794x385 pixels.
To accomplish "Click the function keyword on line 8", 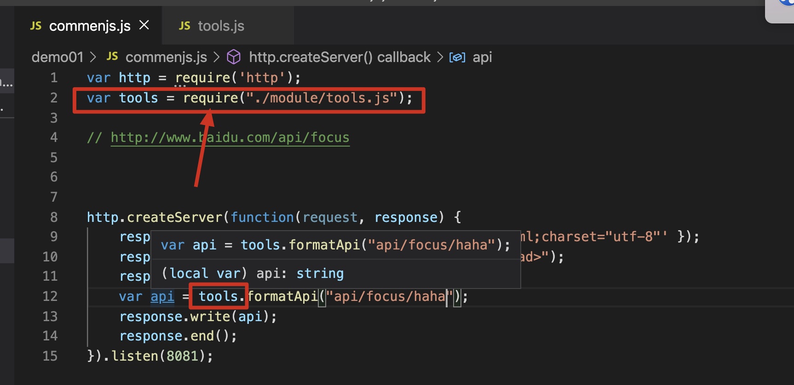I will point(262,217).
